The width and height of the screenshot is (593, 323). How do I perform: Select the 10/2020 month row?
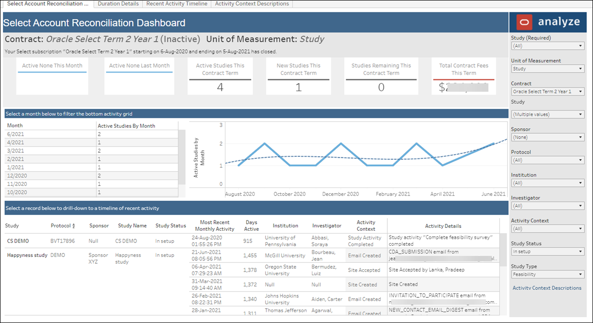coord(91,192)
